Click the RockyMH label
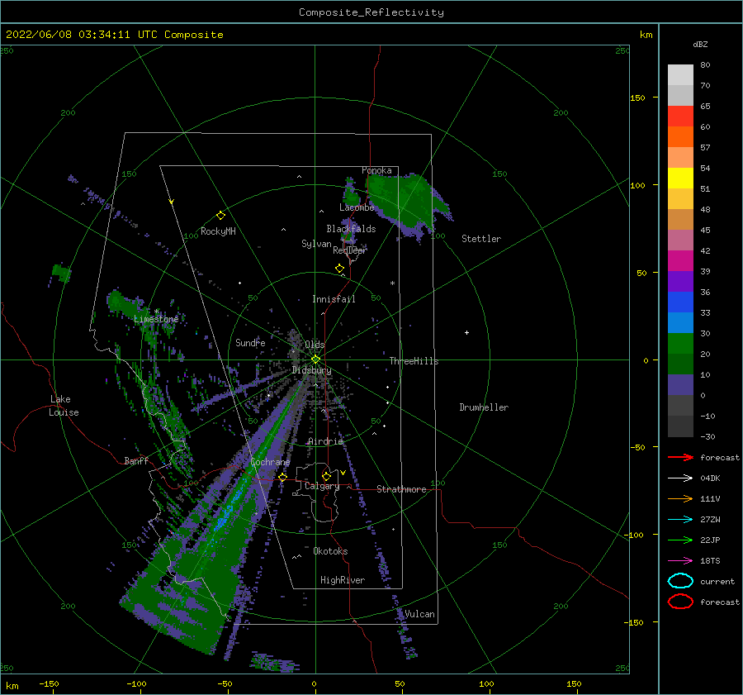Screen dimensions: 743x695 pyautogui.click(x=218, y=231)
